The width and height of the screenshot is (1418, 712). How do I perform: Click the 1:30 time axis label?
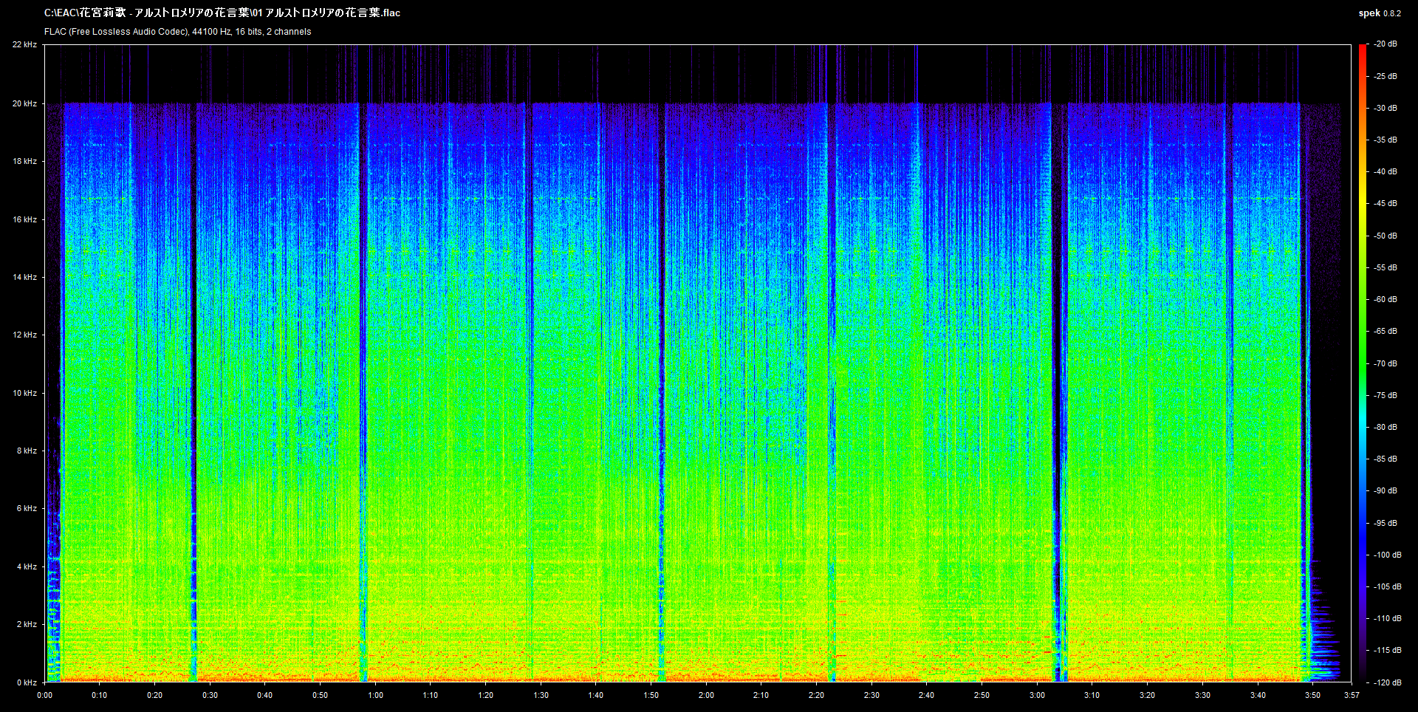point(541,695)
